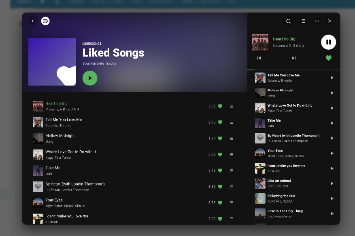355x236 pixels.
Task: Open the queue list icon
Action: [x=303, y=21]
